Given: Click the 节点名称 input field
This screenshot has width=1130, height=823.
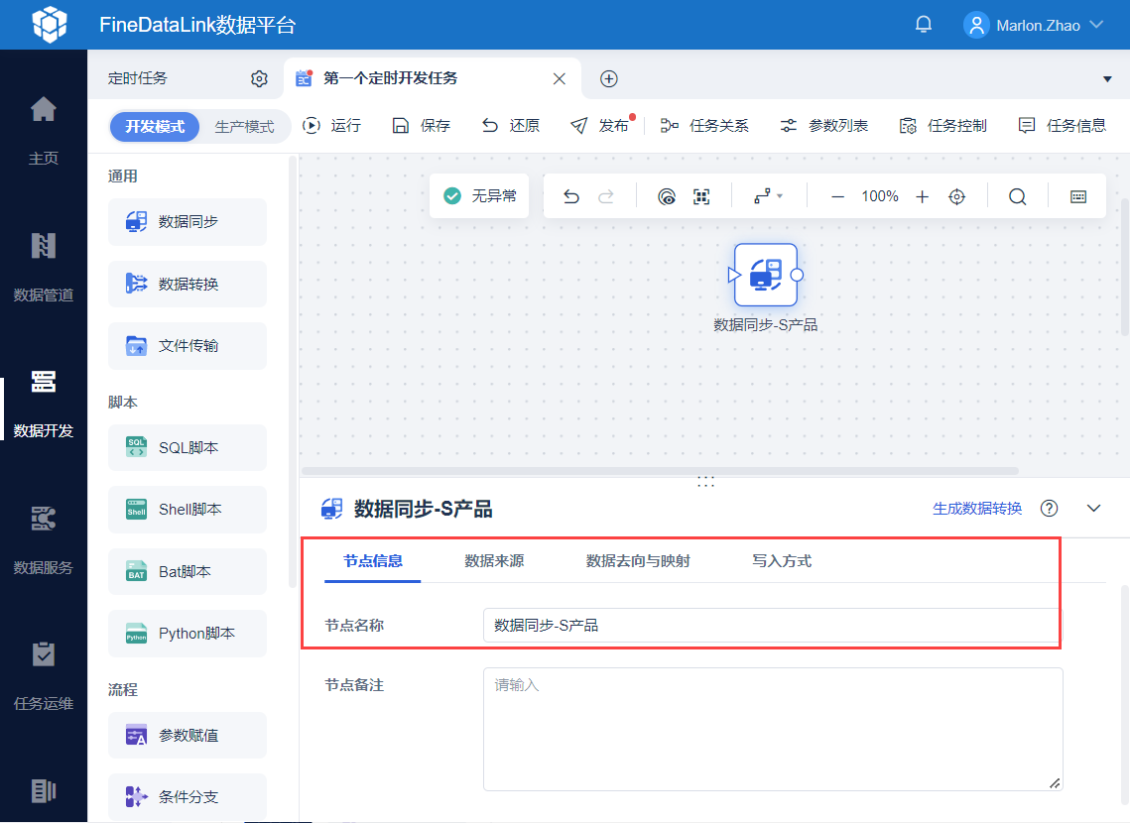Looking at the screenshot, I should click(773, 625).
